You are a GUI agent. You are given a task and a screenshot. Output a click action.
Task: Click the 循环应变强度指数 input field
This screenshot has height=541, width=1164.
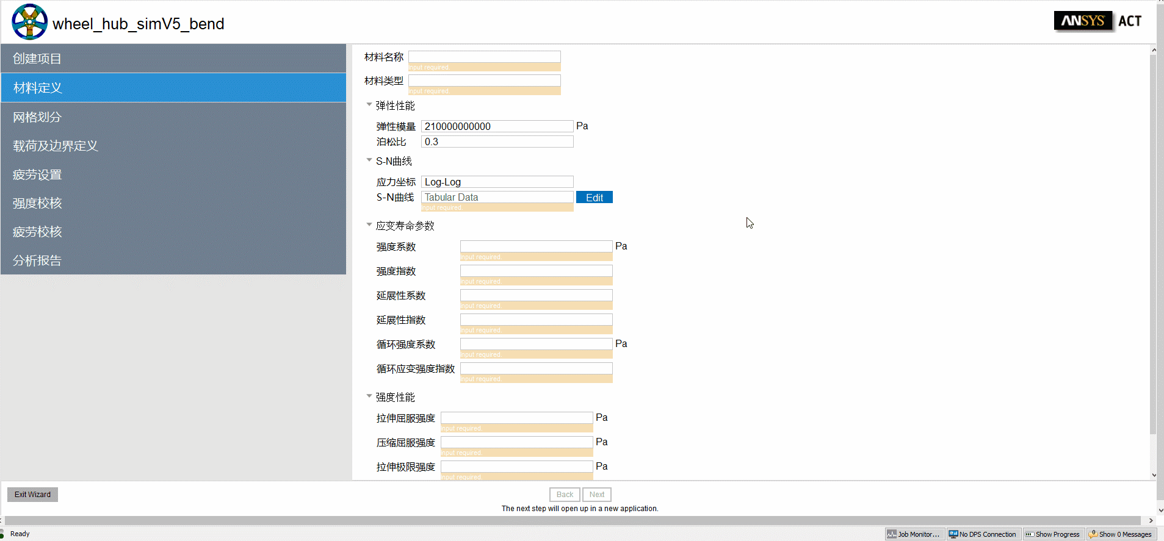point(536,368)
